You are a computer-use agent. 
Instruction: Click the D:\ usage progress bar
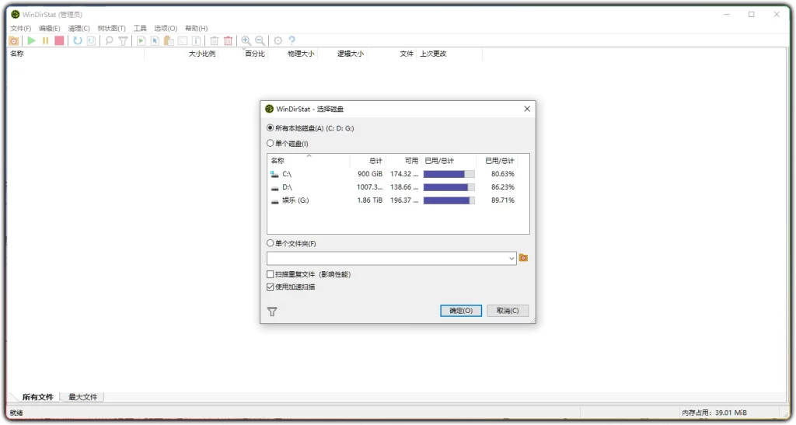pos(449,187)
